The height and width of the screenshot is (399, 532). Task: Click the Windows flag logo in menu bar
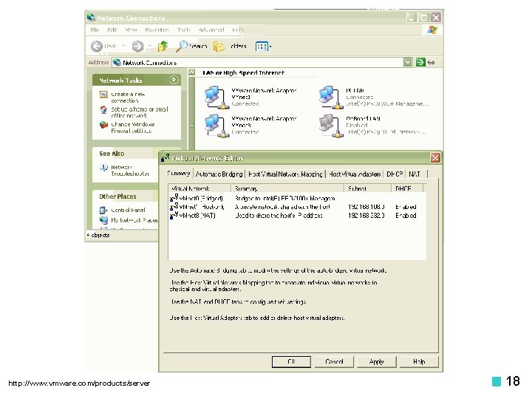coord(432,30)
